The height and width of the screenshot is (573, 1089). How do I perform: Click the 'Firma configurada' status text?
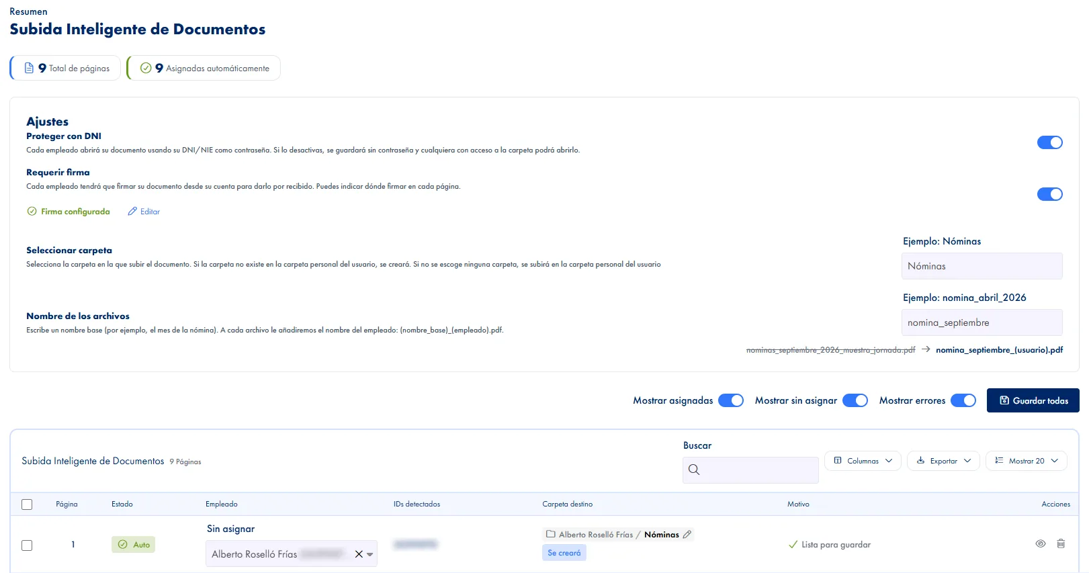[75, 212]
